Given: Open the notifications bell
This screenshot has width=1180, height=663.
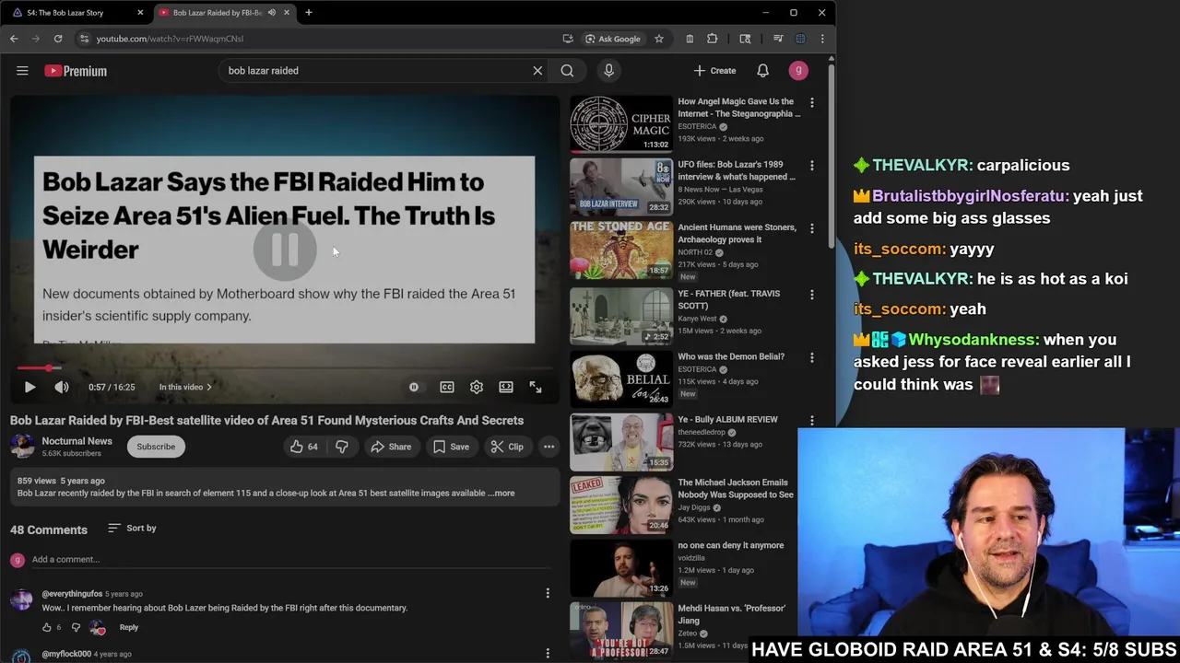Looking at the screenshot, I should click(x=762, y=71).
